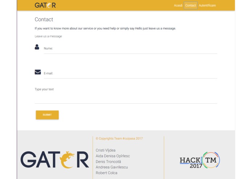Click the intro sentence about leaving a message
Image resolution: width=252 pixels, height=179 pixels.
point(105,28)
